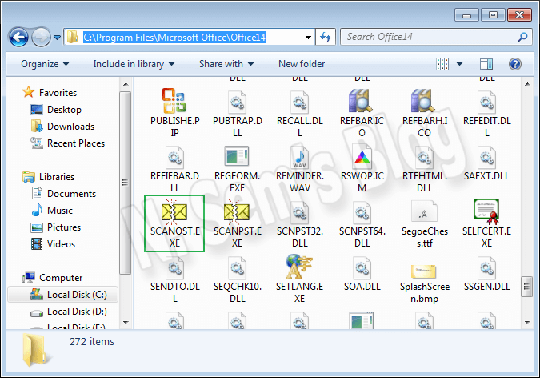
Task: Open the Share with dropdown
Action: pos(226,64)
